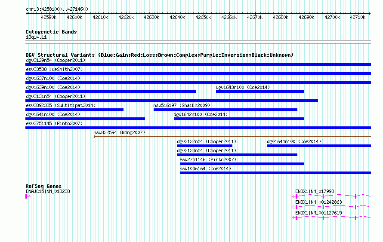This screenshot has width=383, height=242.
Task: Click the ENOX1 NM_017993 magenta transcript glyph
Action: tap(331, 196)
